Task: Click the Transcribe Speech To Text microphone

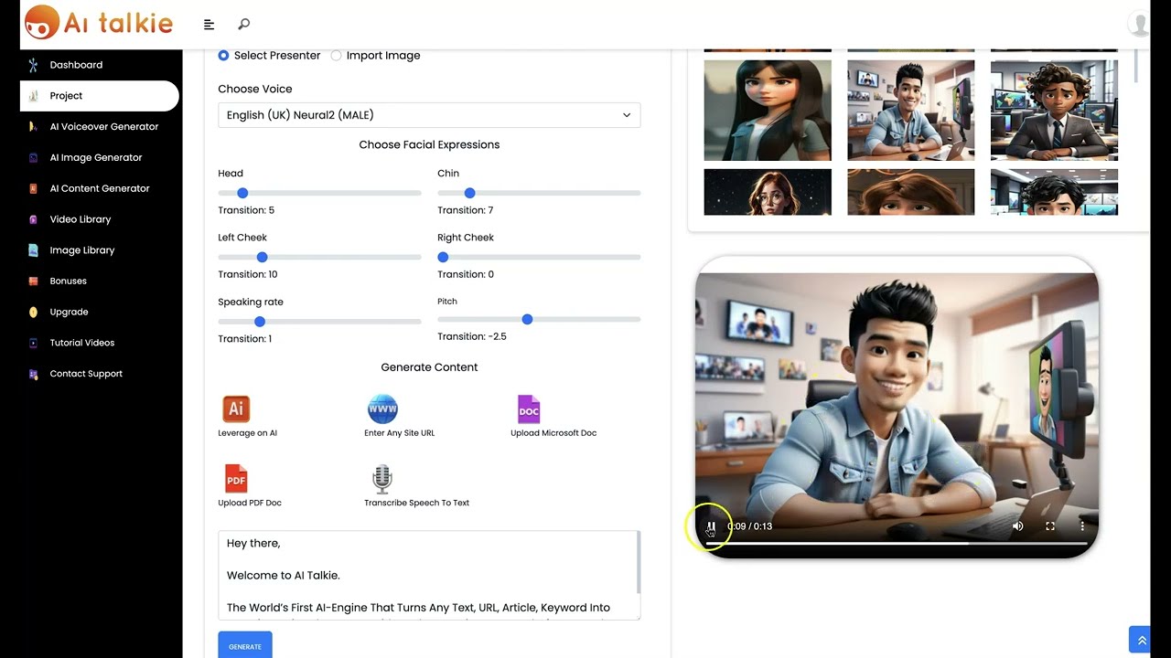Action: click(x=382, y=479)
